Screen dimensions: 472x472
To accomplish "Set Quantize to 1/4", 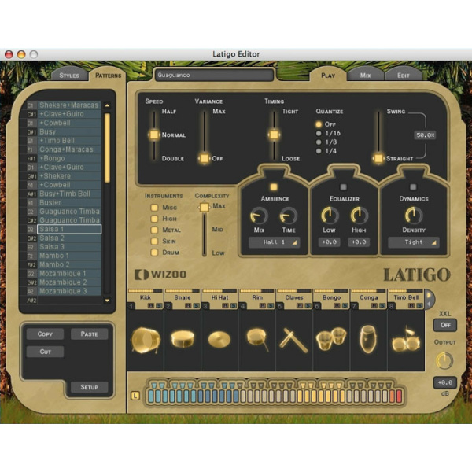I will click(x=319, y=151).
